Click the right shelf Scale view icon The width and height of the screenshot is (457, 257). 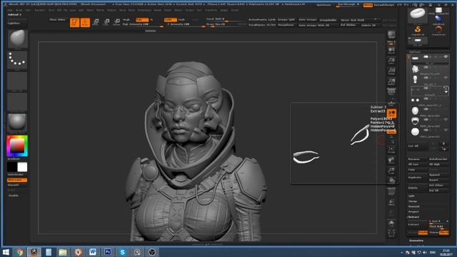[391, 171]
